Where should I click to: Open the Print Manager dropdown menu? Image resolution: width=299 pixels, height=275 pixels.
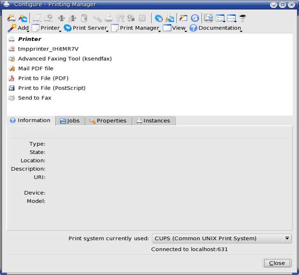[x=135, y=28]
